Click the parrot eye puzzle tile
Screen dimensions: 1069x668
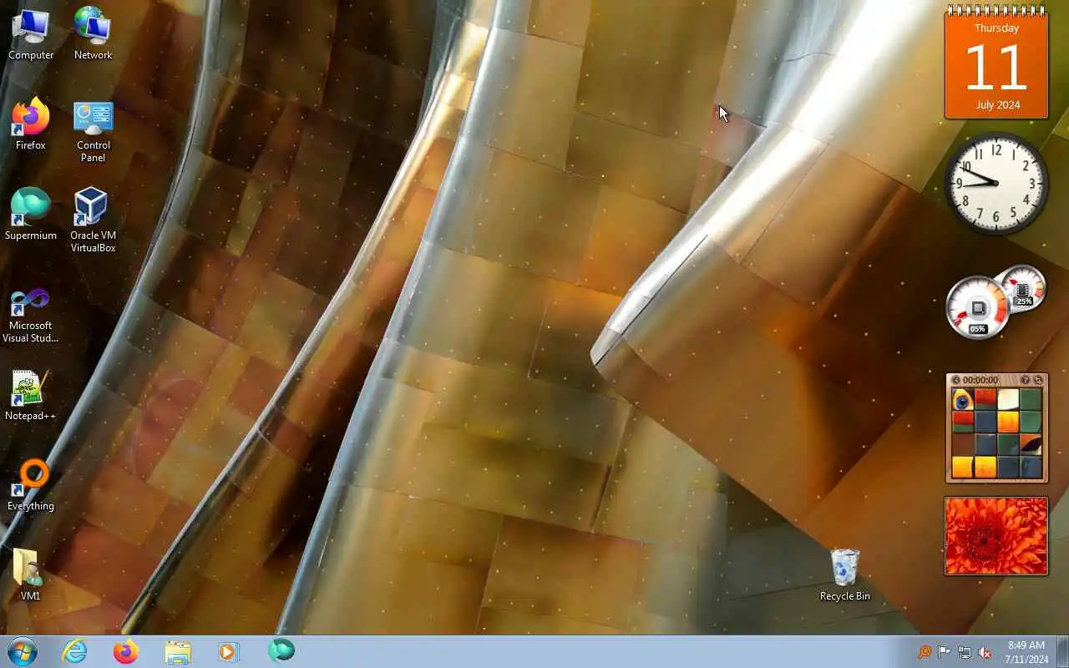963,399
